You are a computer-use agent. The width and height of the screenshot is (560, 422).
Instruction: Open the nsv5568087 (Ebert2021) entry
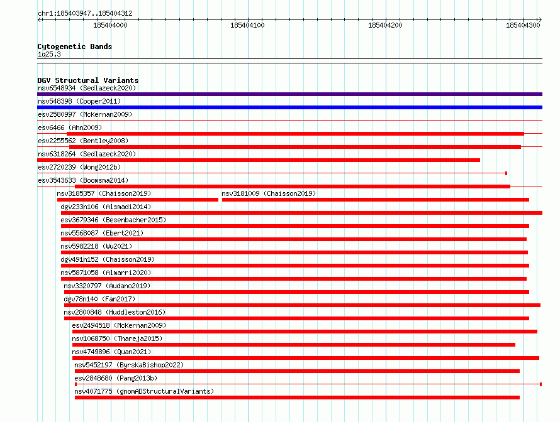click(102, 233)
